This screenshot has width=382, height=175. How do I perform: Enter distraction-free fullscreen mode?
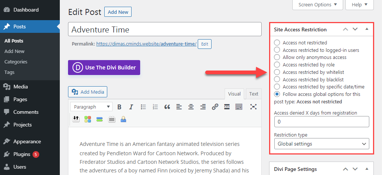pyautogui.click(x=253, y=107)
